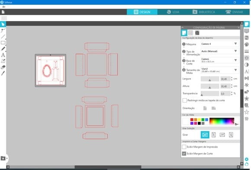Viewport: 251px width, 170px height.
Task: Activate the Select arrow tool
Action: click(x=3, y=24)
